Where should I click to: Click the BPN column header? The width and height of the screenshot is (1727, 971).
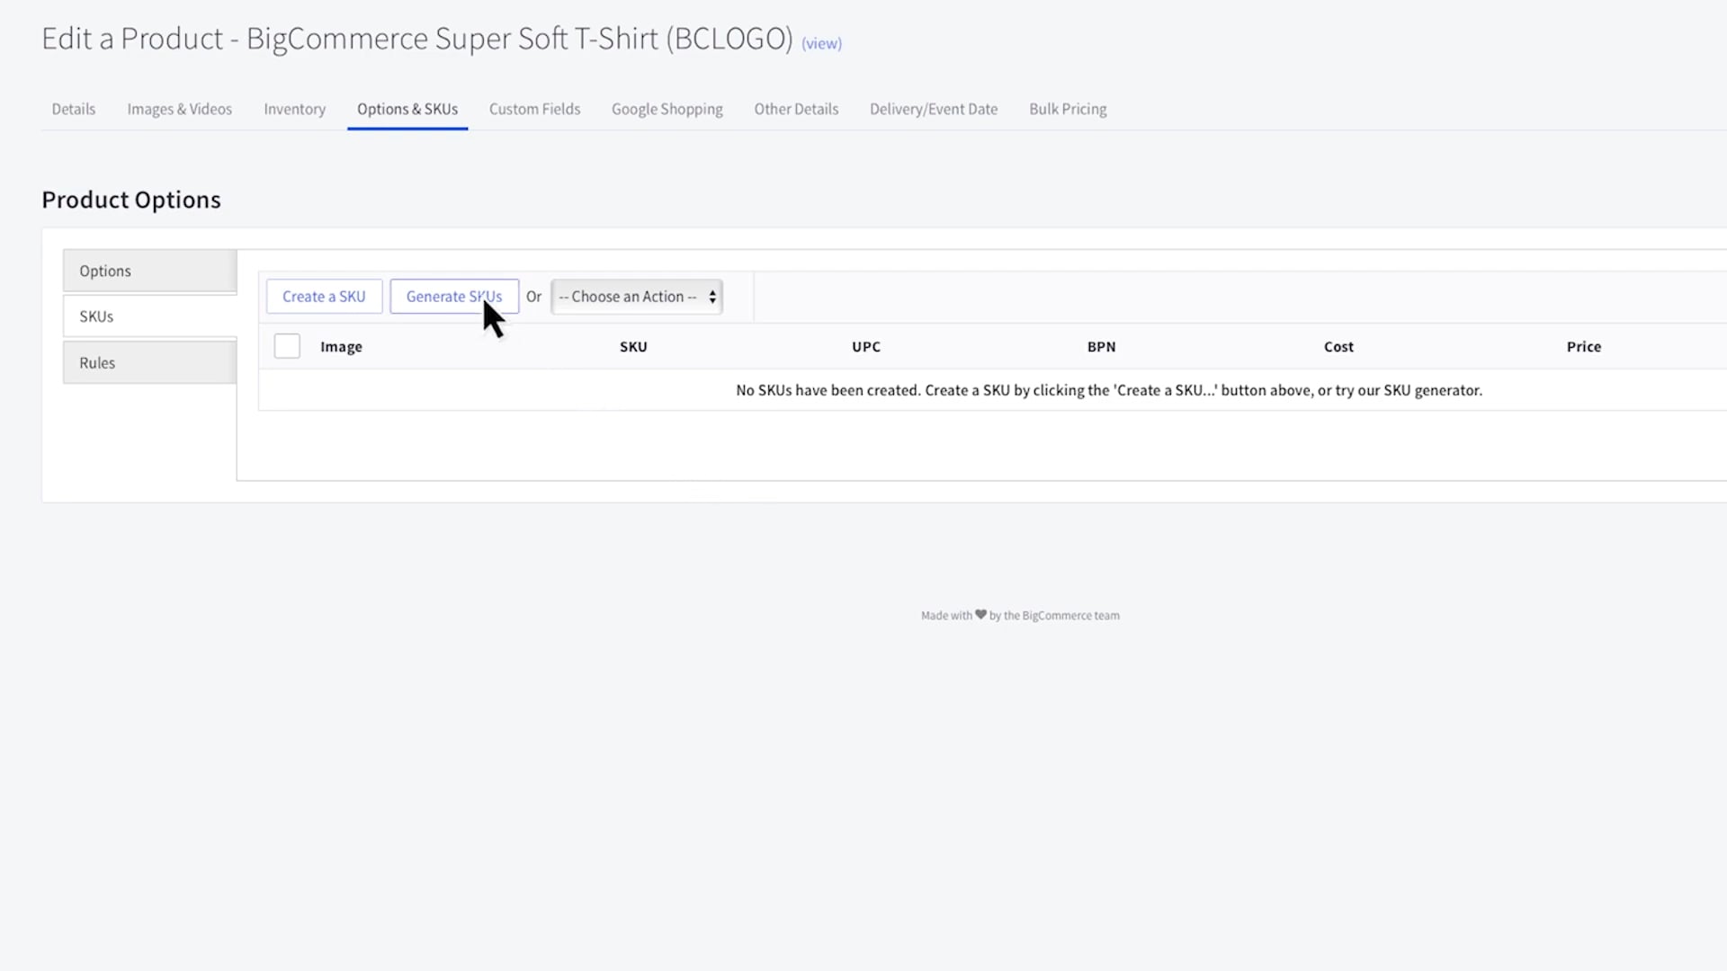click(1101, 346)
